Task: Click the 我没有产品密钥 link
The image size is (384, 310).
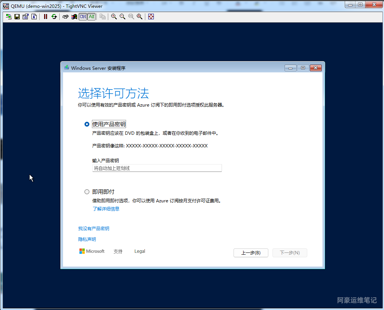Action: click(x=93, y=229)
